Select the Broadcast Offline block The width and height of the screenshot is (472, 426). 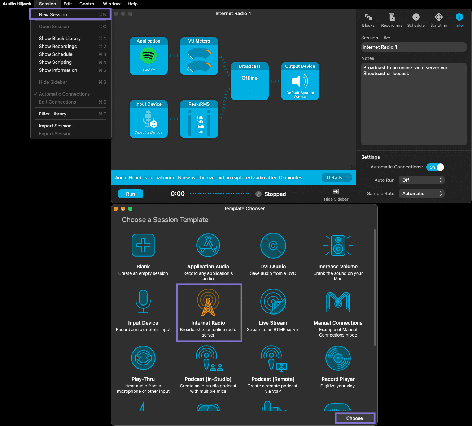click(250, 81)
